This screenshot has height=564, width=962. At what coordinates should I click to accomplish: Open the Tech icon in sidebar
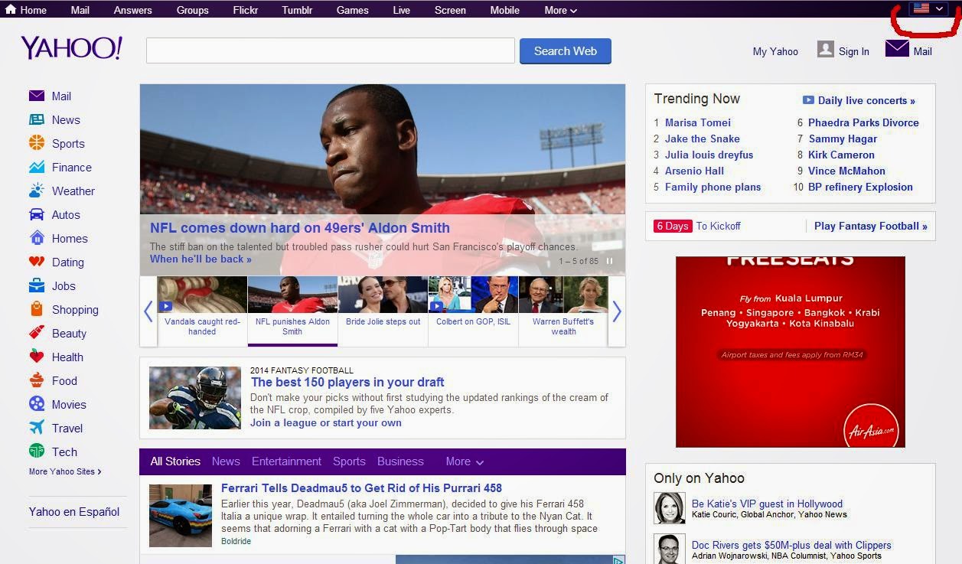(x=37, y=451)
